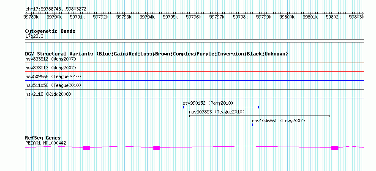Click the 59791k ruler tick label
The image size is (376, 171).
[x=77, y=17]
